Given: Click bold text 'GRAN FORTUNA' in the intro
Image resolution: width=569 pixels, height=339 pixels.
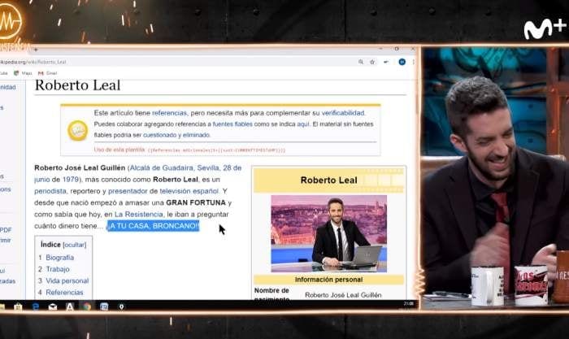Looking at the screenshot, I should click(196, 203).
